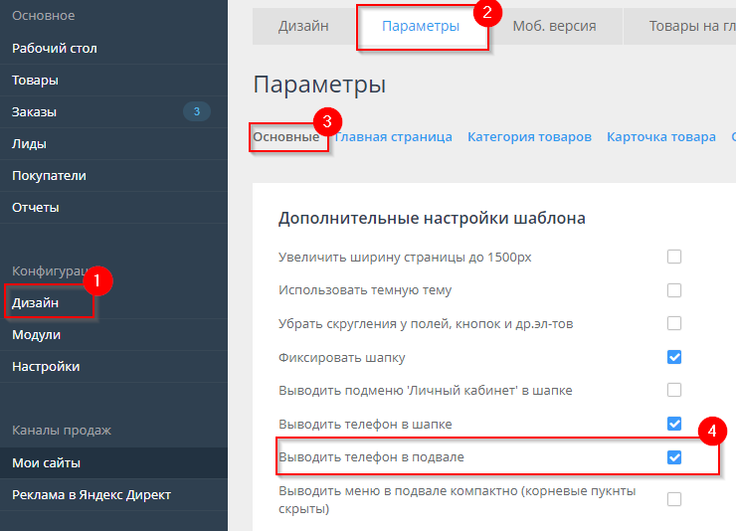Switch to the Моб. версия tab
The image size is (736, 531).
(554, 26)
